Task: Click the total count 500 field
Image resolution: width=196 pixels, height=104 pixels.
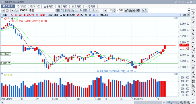Action: pos(121,10)
